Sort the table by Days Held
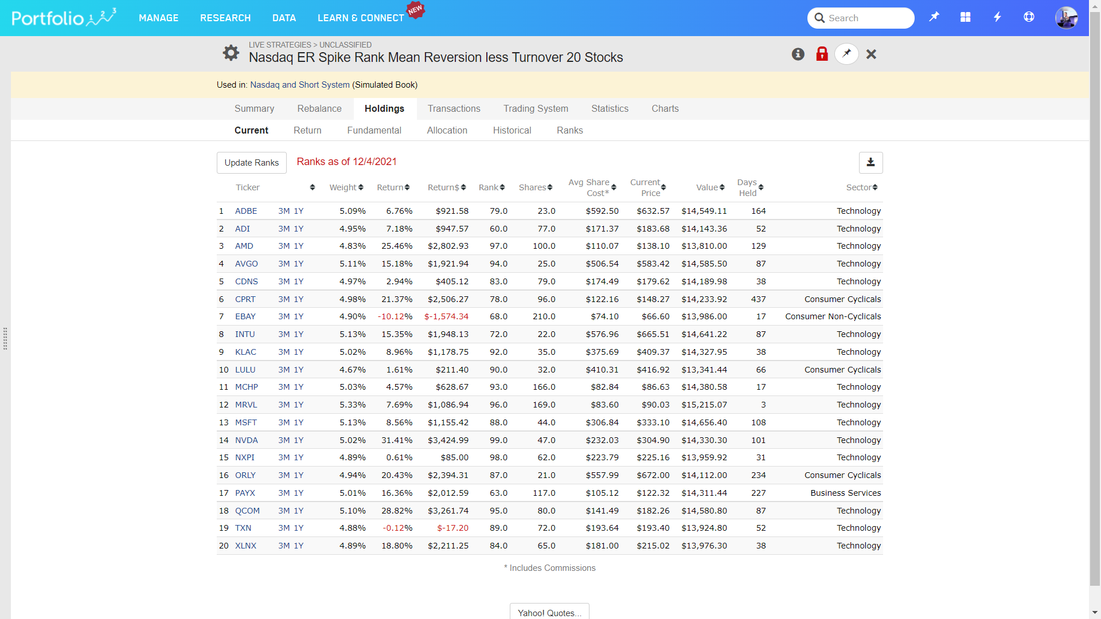The width and height of the screenshot is (1101, 619). [760, 187]
